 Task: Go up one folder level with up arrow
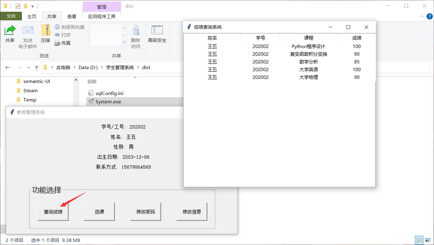(37, 68)
